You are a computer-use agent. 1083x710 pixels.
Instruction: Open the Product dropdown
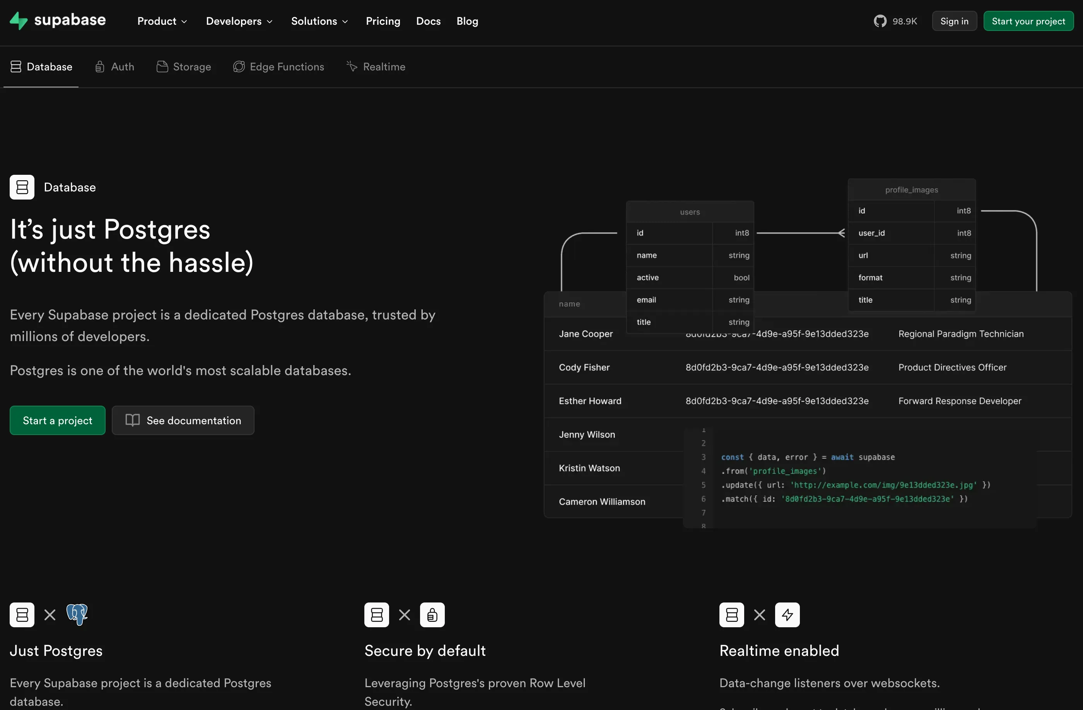pos(162,21)
